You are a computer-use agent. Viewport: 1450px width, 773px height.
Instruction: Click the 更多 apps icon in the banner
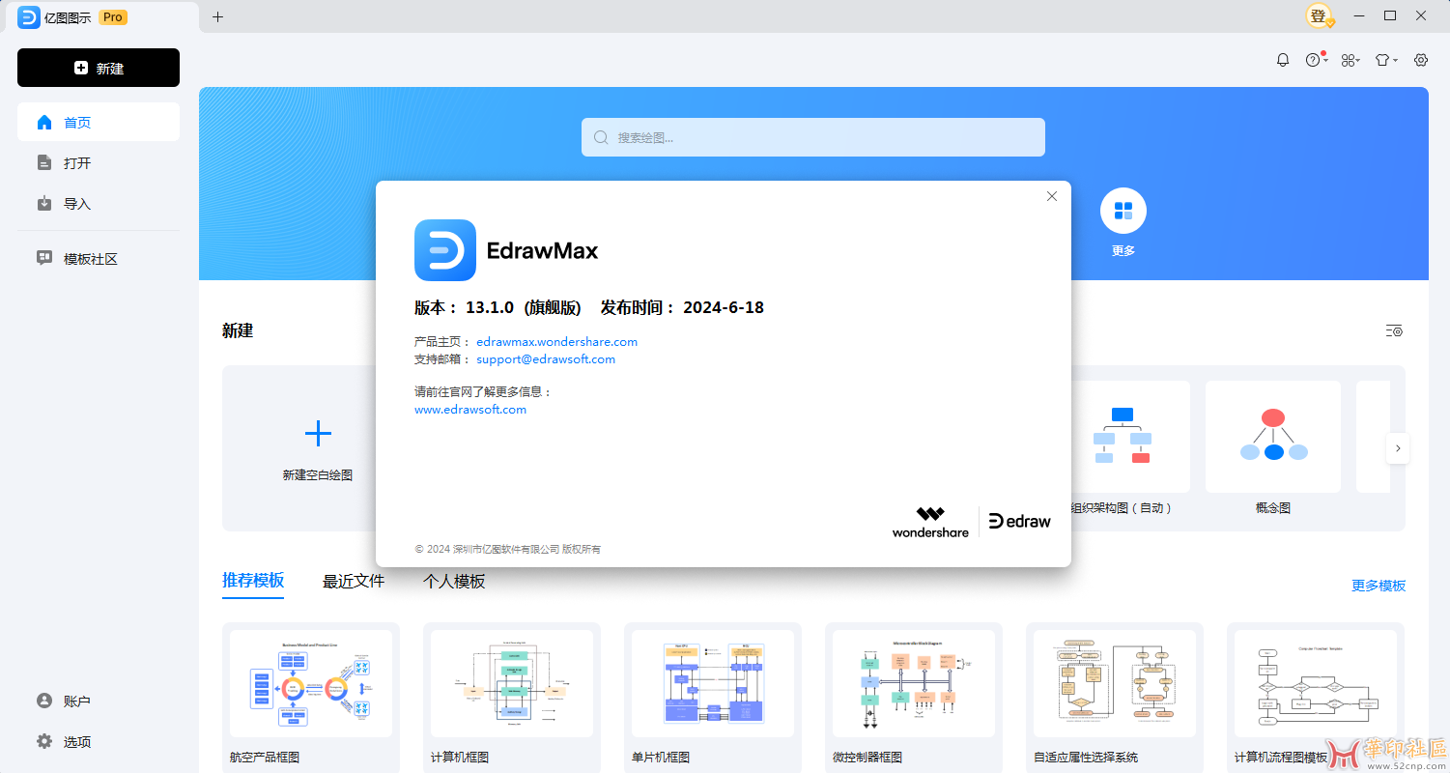pyautogui.click(x=1123, y=210)
